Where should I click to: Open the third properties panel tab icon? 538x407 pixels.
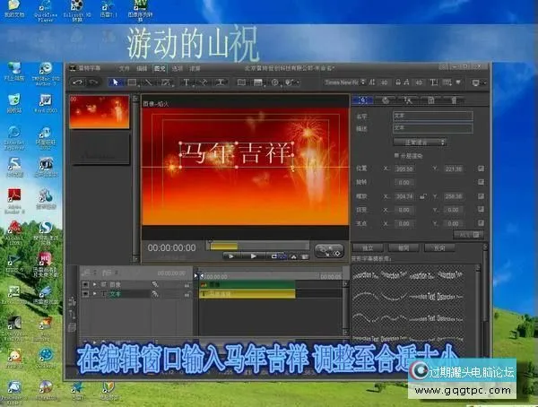pyautogui.click(x=408, y=100)
